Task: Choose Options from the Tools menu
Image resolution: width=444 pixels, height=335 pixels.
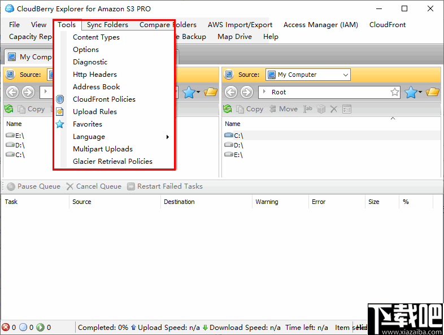Action: tap(86, 50)
